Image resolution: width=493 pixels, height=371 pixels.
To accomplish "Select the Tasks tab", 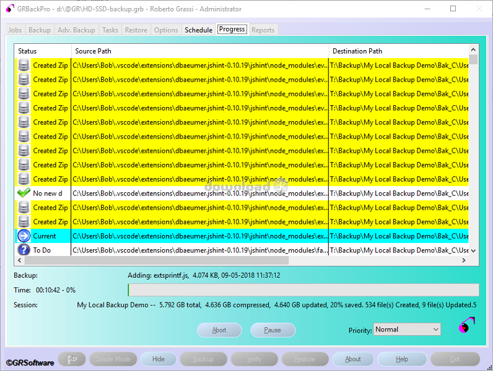I will coord(110,30).
